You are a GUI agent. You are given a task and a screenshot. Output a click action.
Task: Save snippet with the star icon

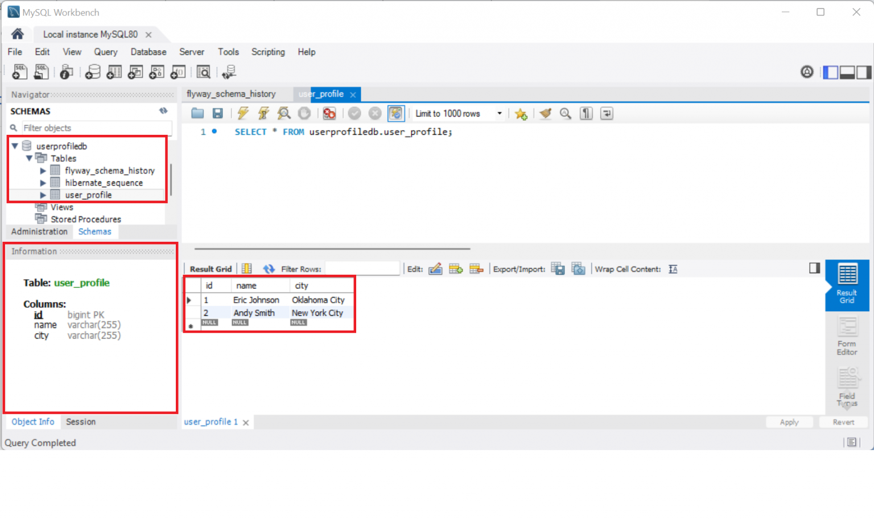click(521, 114)
